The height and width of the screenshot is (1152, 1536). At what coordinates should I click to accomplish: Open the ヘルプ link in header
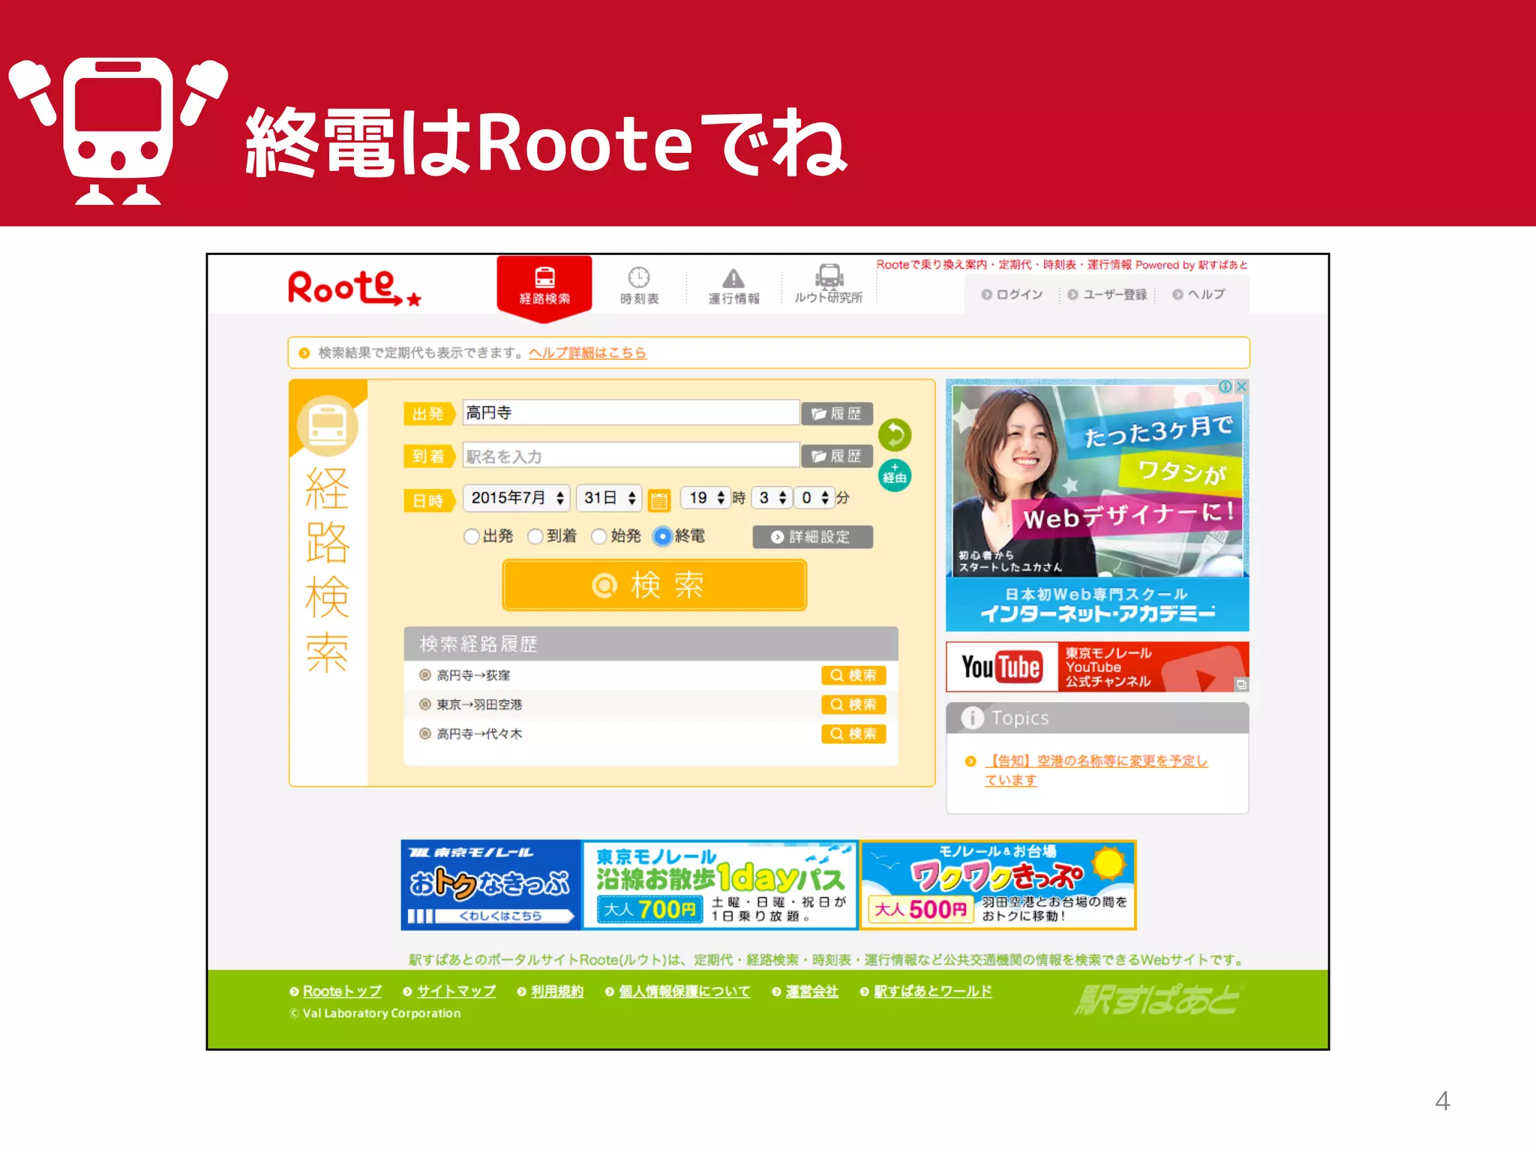click(x=1198, y=295)
